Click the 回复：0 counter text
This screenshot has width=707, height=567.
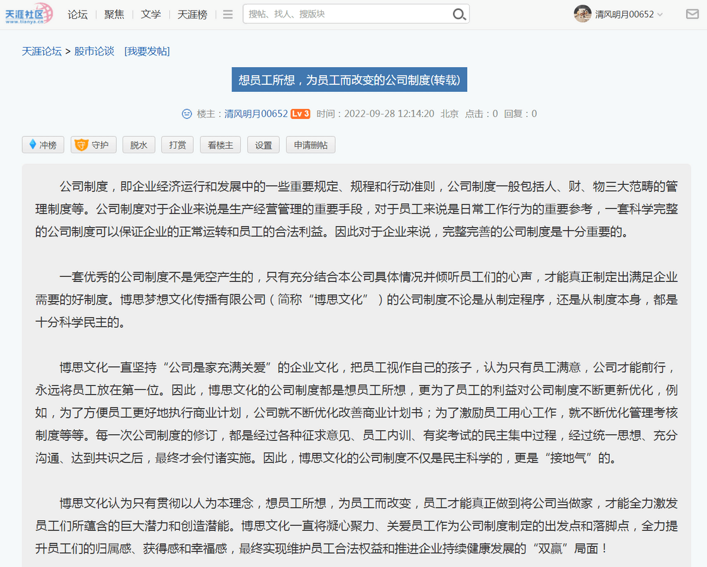point(520,114)
